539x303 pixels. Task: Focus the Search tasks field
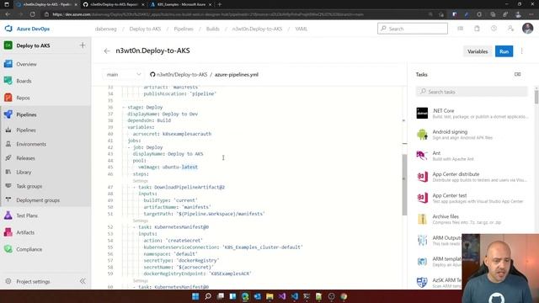tap(472, 92)
